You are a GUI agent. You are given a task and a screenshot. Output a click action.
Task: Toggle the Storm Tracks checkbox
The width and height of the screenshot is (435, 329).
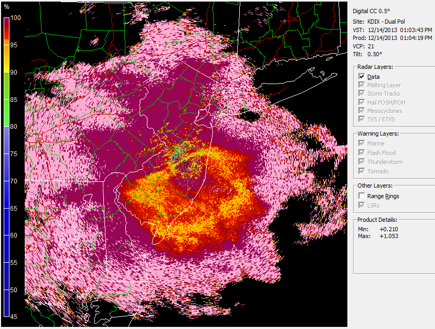point(362,93)
